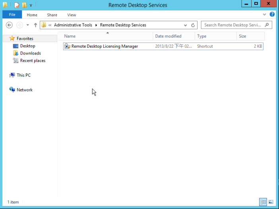Expand the ribbon using the chevron
279x209 pixels.
tap(265, 14)
